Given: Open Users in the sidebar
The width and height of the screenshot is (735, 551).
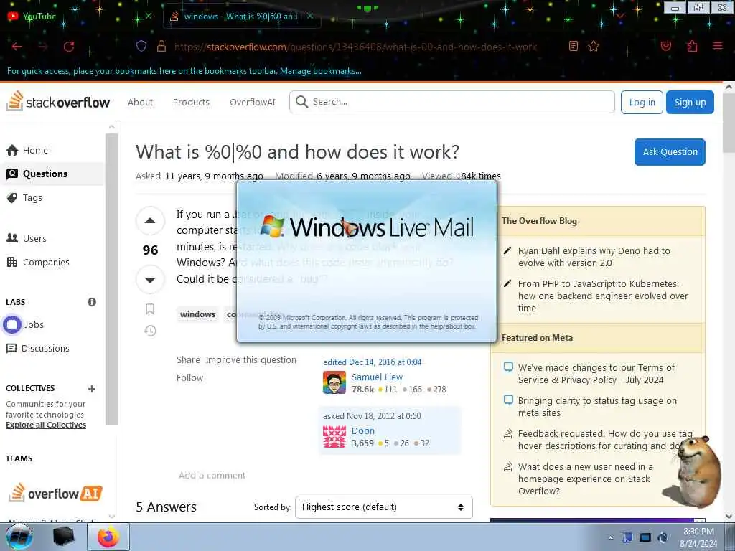Looking at the screenshot, I should [34, 238].
